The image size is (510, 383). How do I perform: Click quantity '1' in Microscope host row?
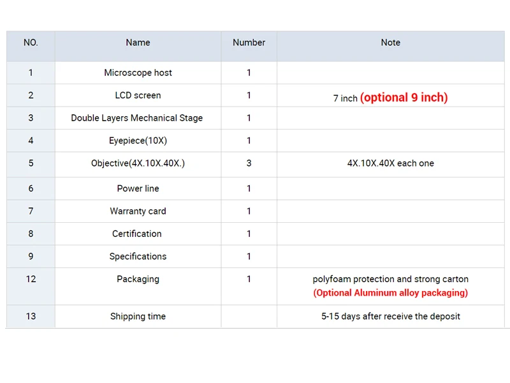point(249,73)
